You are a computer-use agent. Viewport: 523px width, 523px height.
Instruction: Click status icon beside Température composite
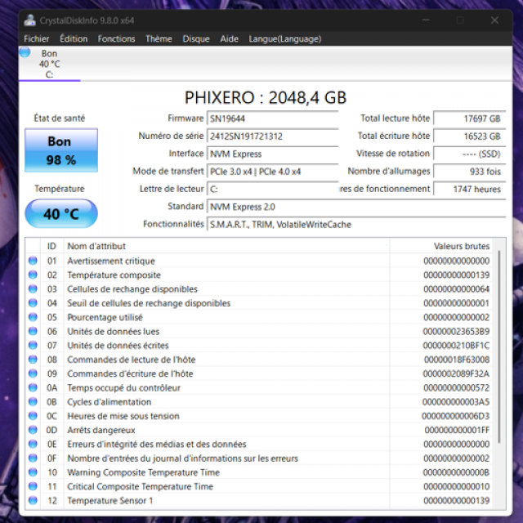(x=33, y=275)
